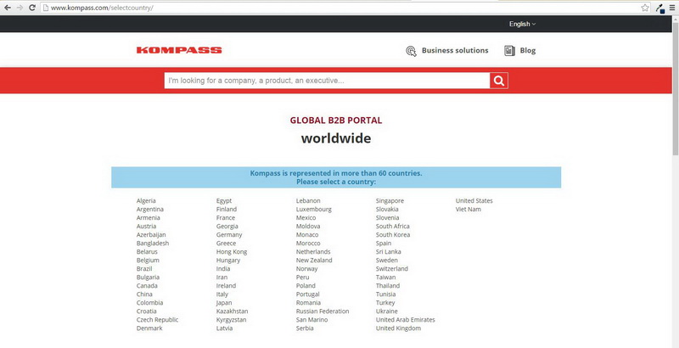This screenshot has height=348, width=679.
Task: Select Brazil
Action: click(144, 269)
